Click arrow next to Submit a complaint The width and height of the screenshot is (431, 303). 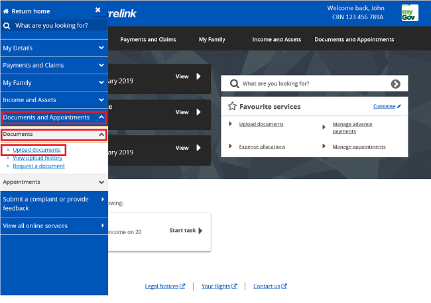[x=103, y=199]
